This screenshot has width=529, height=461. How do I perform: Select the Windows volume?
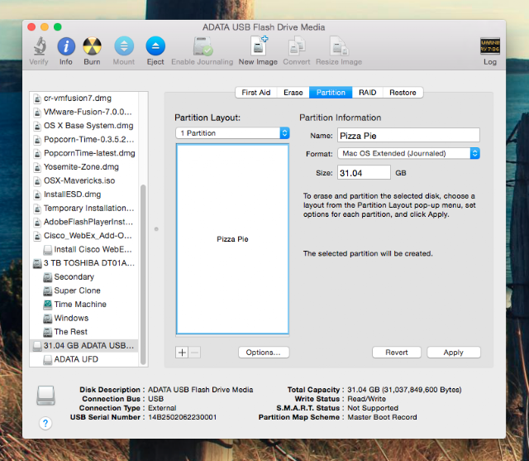tap(84, 318)
